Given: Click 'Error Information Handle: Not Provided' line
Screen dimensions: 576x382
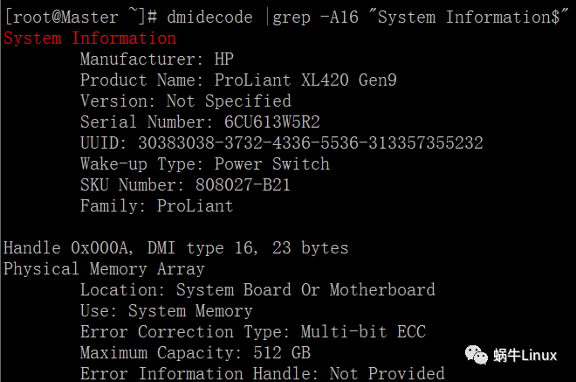Looking at the screenshot, I should pos(263,373).
